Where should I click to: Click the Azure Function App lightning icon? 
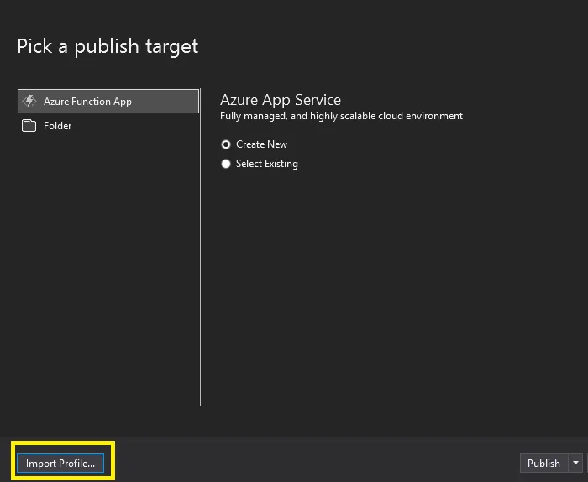pos(29,102)
